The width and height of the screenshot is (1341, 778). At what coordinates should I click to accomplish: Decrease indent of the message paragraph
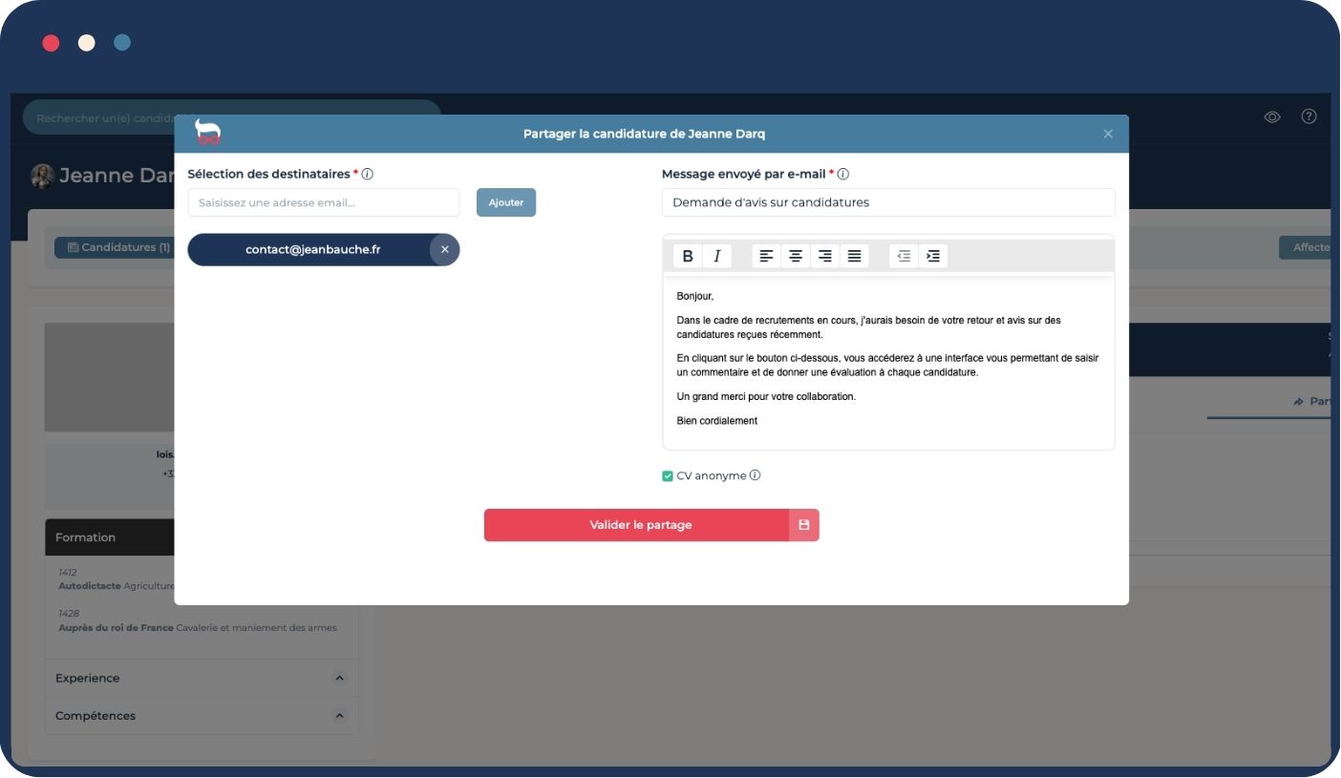coord(904,256)
